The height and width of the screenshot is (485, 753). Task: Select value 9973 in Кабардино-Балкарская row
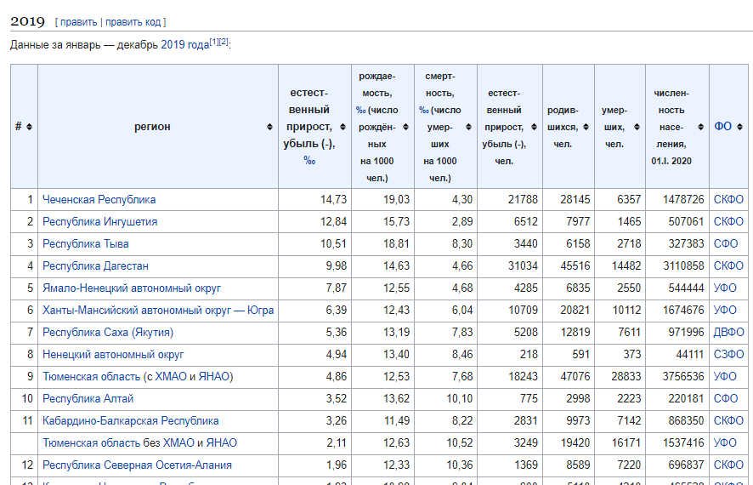(578, 420)
